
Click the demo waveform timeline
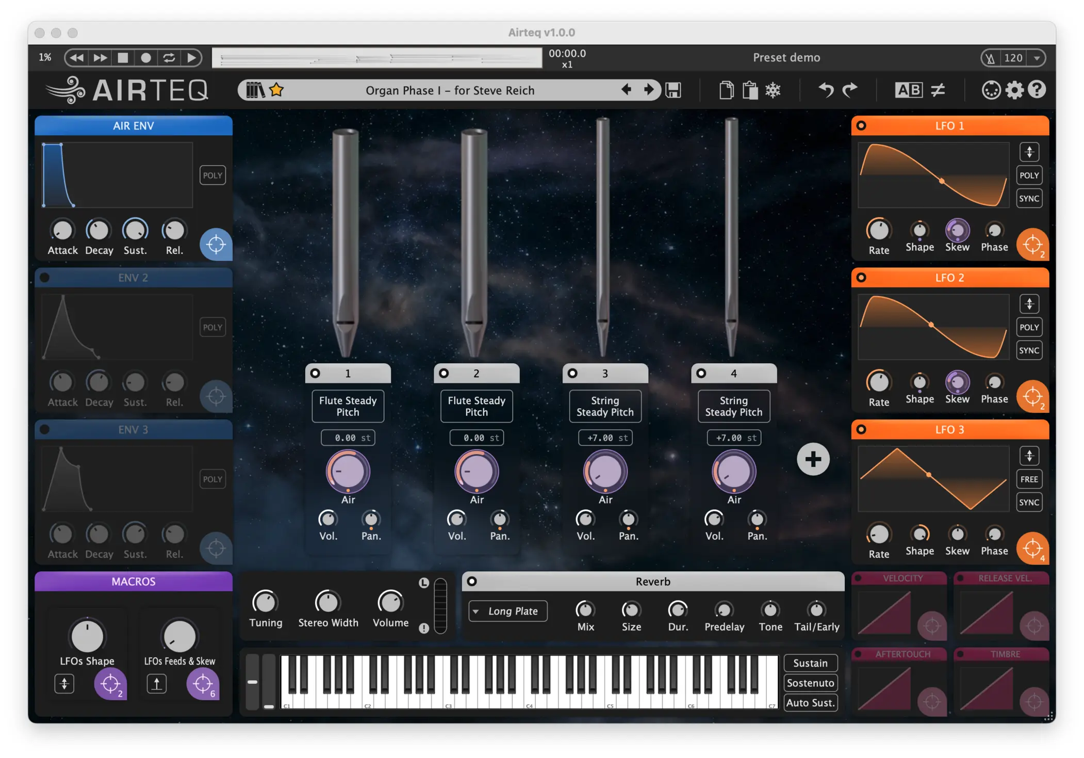377,58
